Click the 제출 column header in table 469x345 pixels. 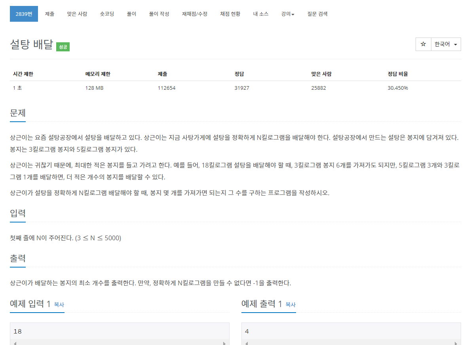click(162, 74)
